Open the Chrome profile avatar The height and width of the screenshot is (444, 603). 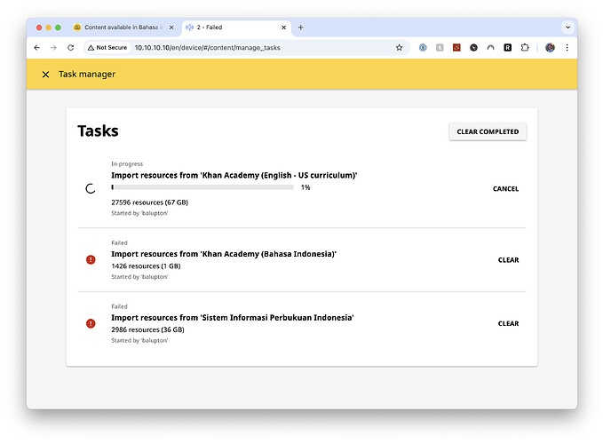pos(550,48)
